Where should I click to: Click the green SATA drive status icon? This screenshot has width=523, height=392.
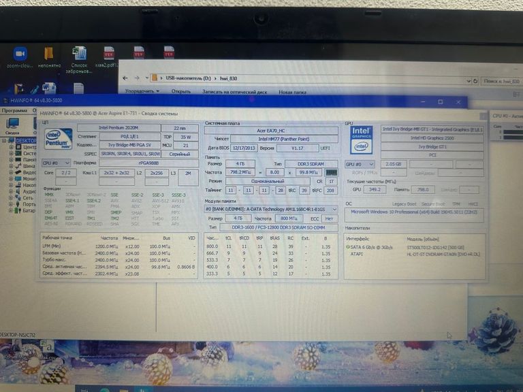(x=348, y=247)
